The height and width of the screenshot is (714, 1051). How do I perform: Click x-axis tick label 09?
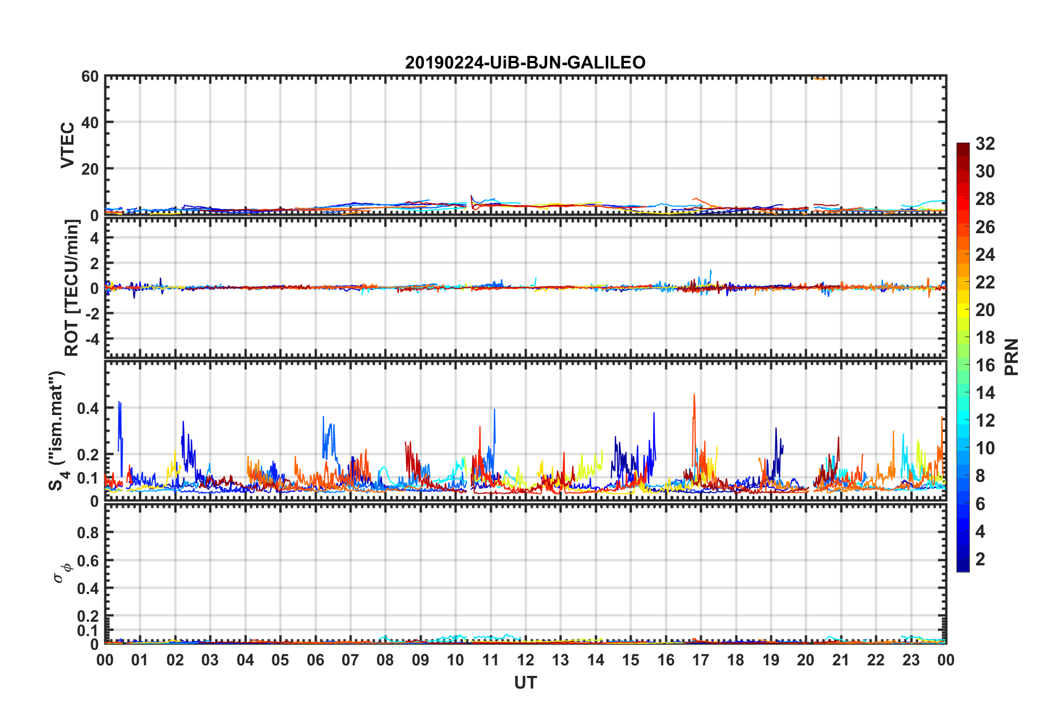(x=421, y=660)
